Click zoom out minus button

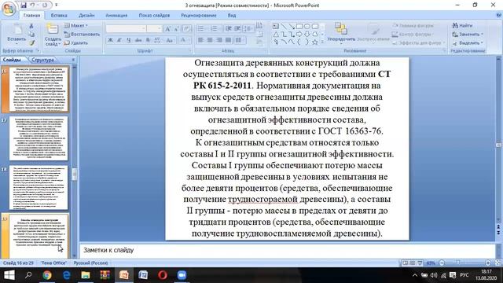click(x=442, y=263)
